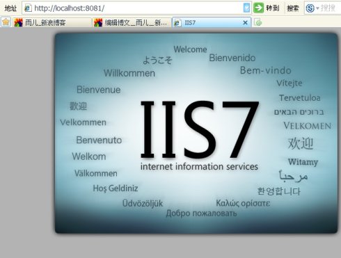The width and height of the screenshot is (341, 258).
Task: Click the 地址 address label
Action: click(10, 8)
